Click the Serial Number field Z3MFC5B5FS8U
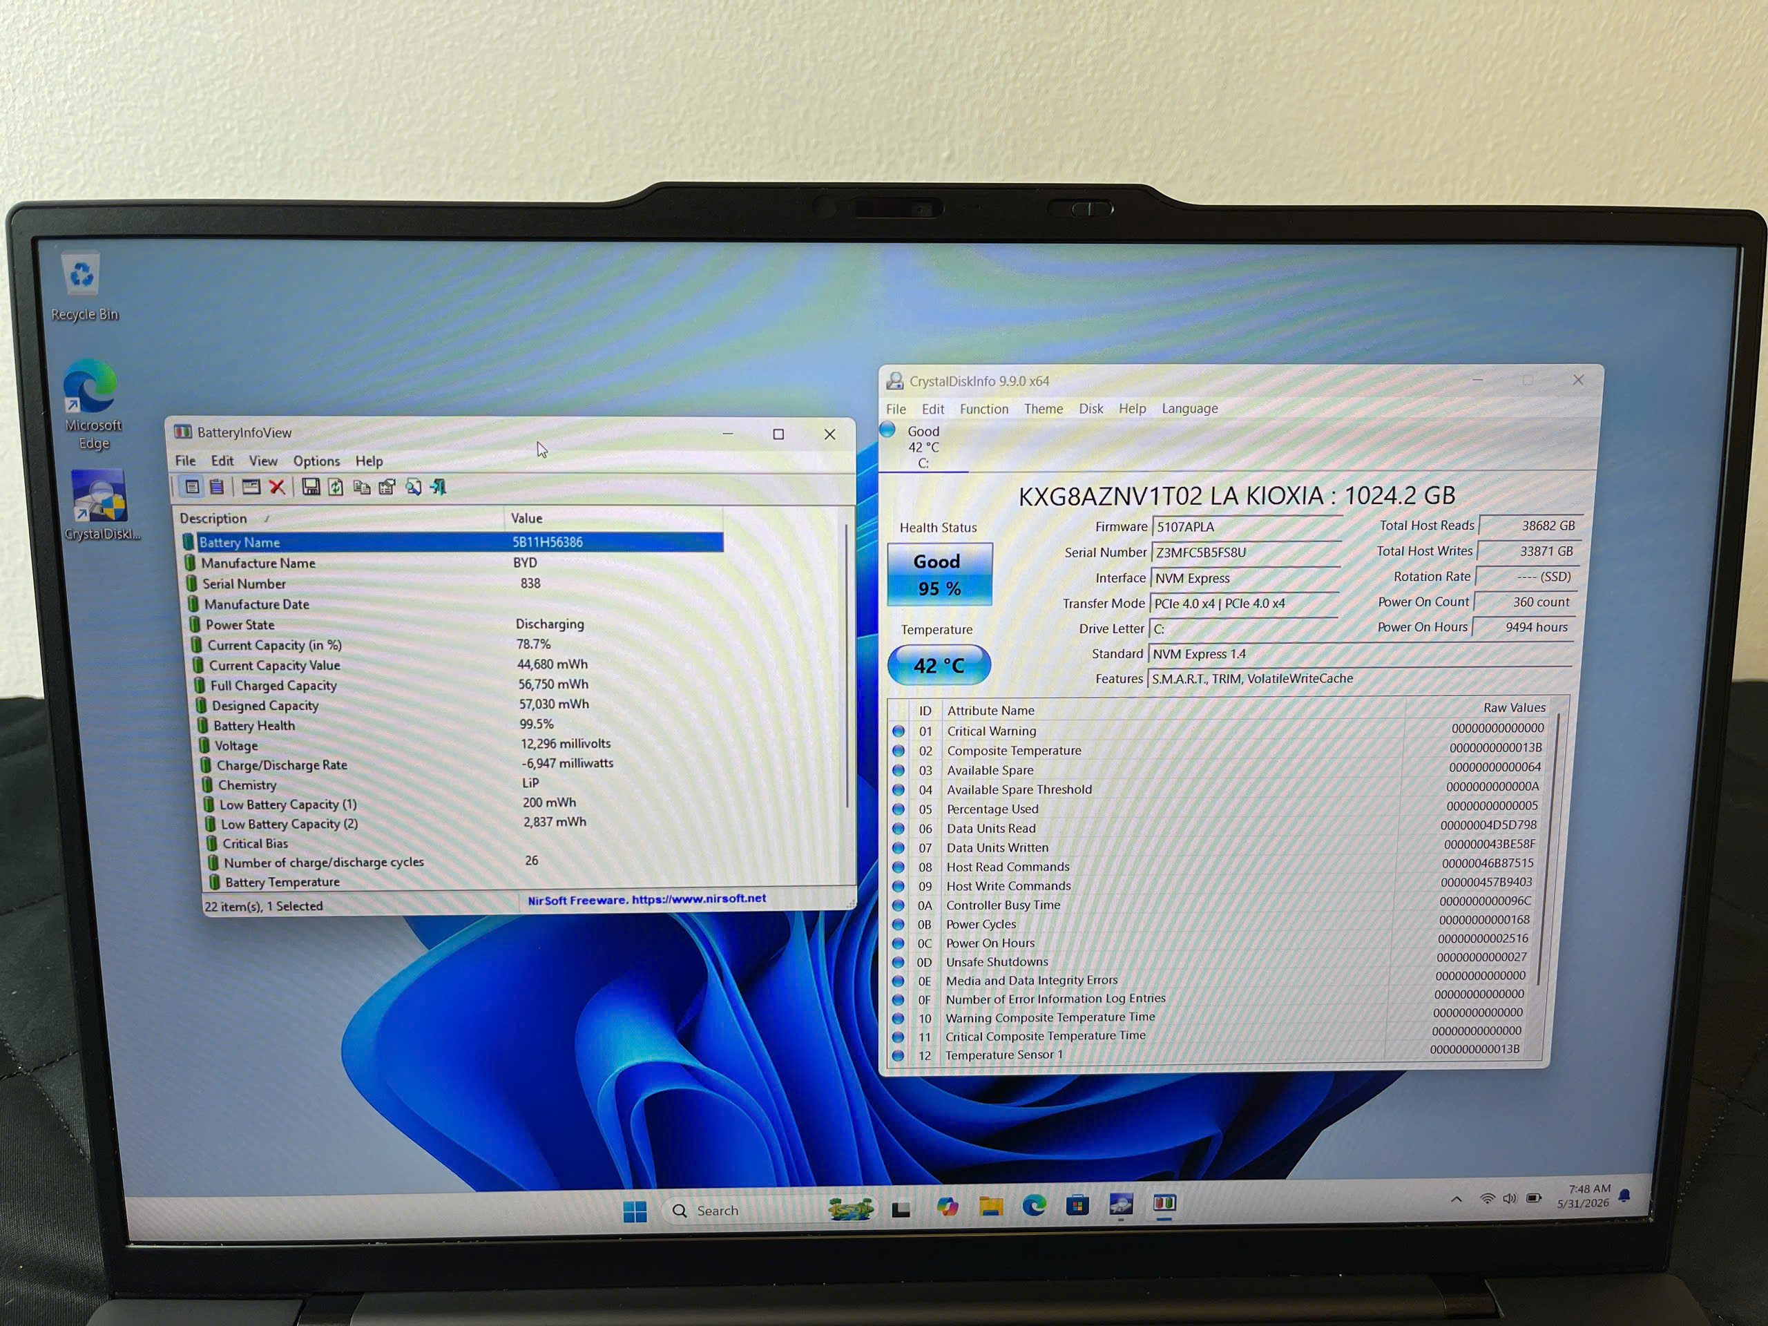The height and width of the screenshot is (1326, 1768). tap(1245, 552)
